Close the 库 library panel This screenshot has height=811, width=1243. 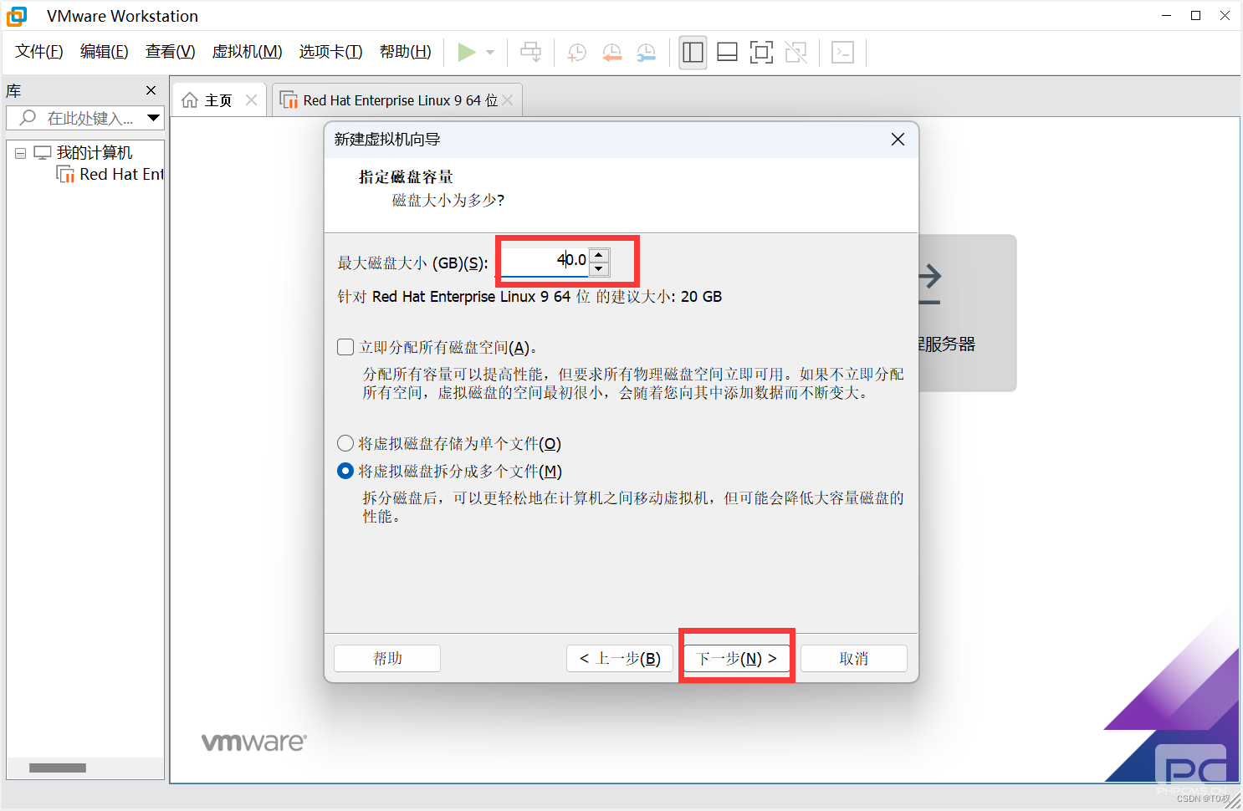click(151, 90)
